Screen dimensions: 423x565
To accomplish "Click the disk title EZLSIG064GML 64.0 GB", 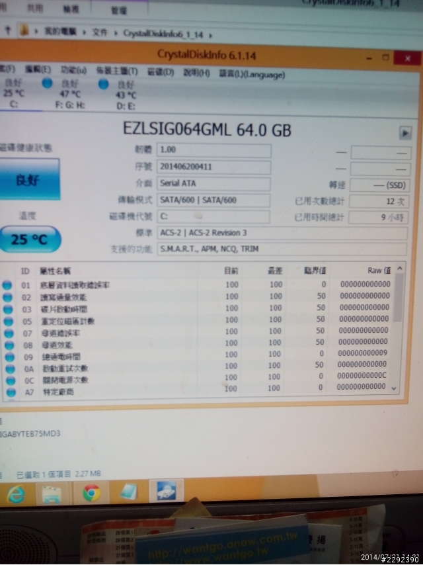I will tap(207, 129).
